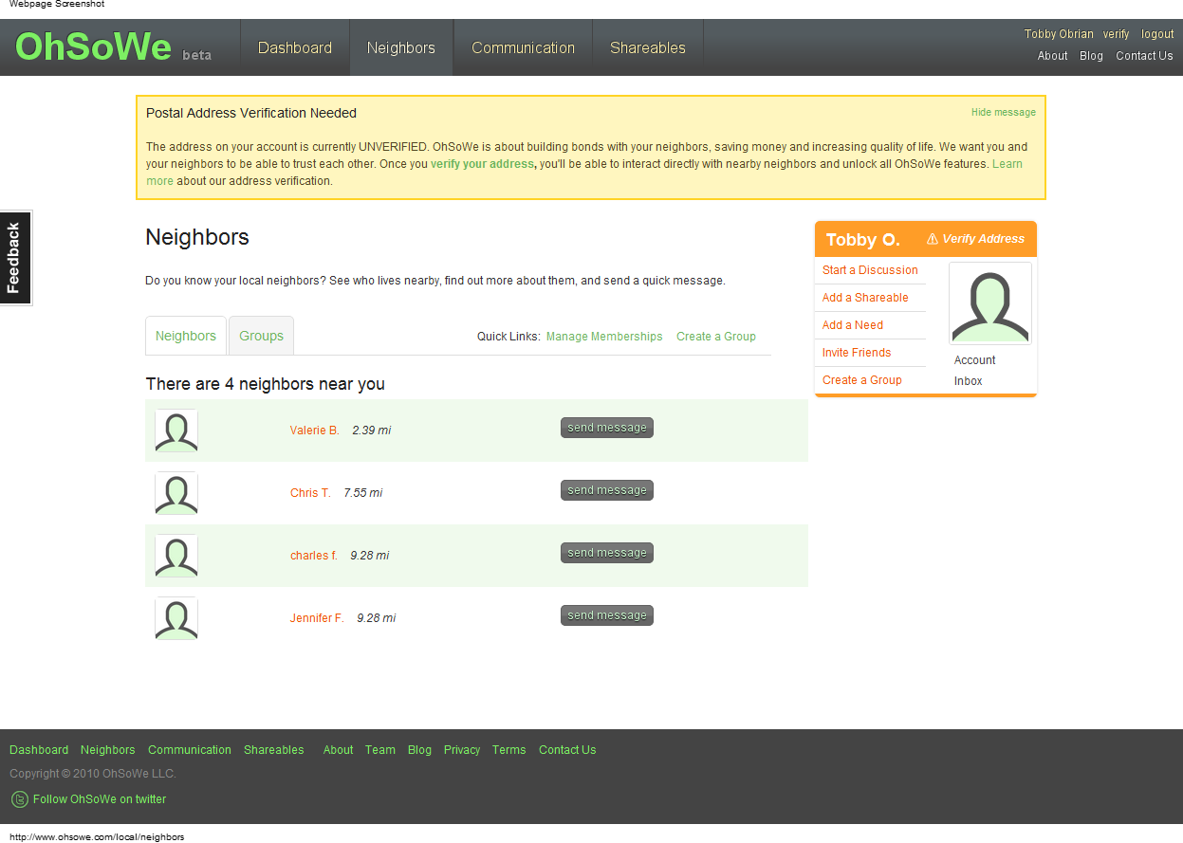Click 'verify your address' link in notice
This screenshot has width=1183, height=843.
click(483, 164)
